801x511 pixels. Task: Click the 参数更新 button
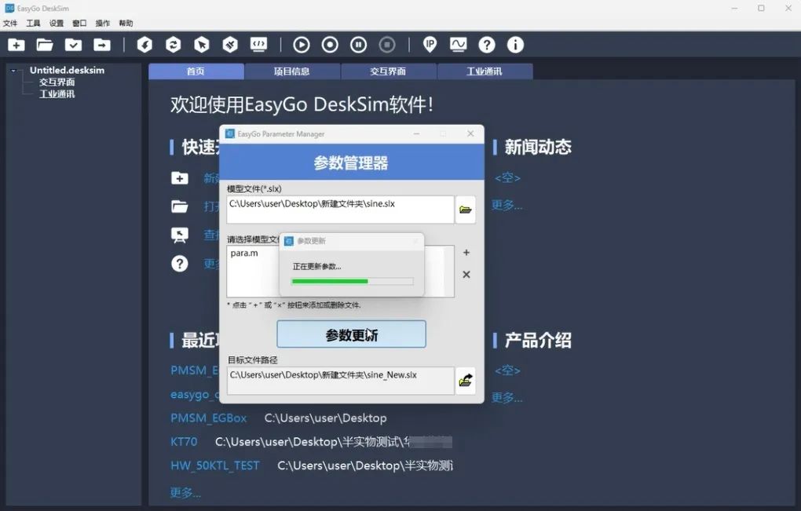pyautogui.click(x=352, y=334)
